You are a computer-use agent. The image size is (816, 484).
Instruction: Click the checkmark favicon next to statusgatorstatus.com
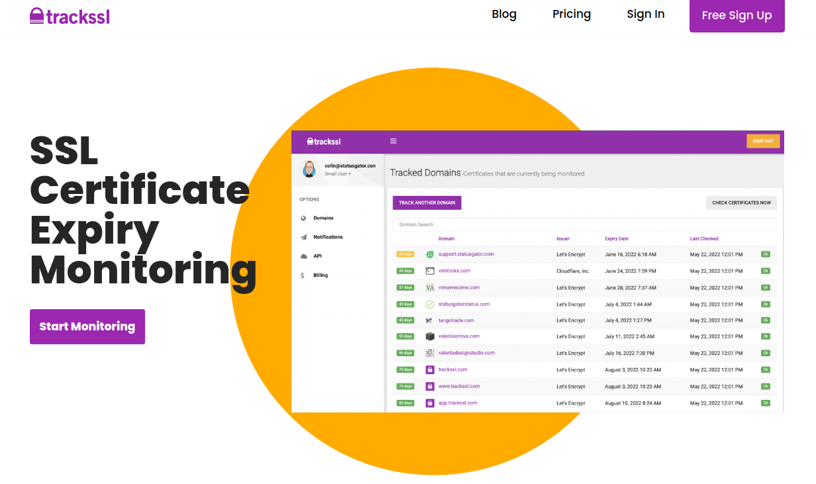point(430,305)
